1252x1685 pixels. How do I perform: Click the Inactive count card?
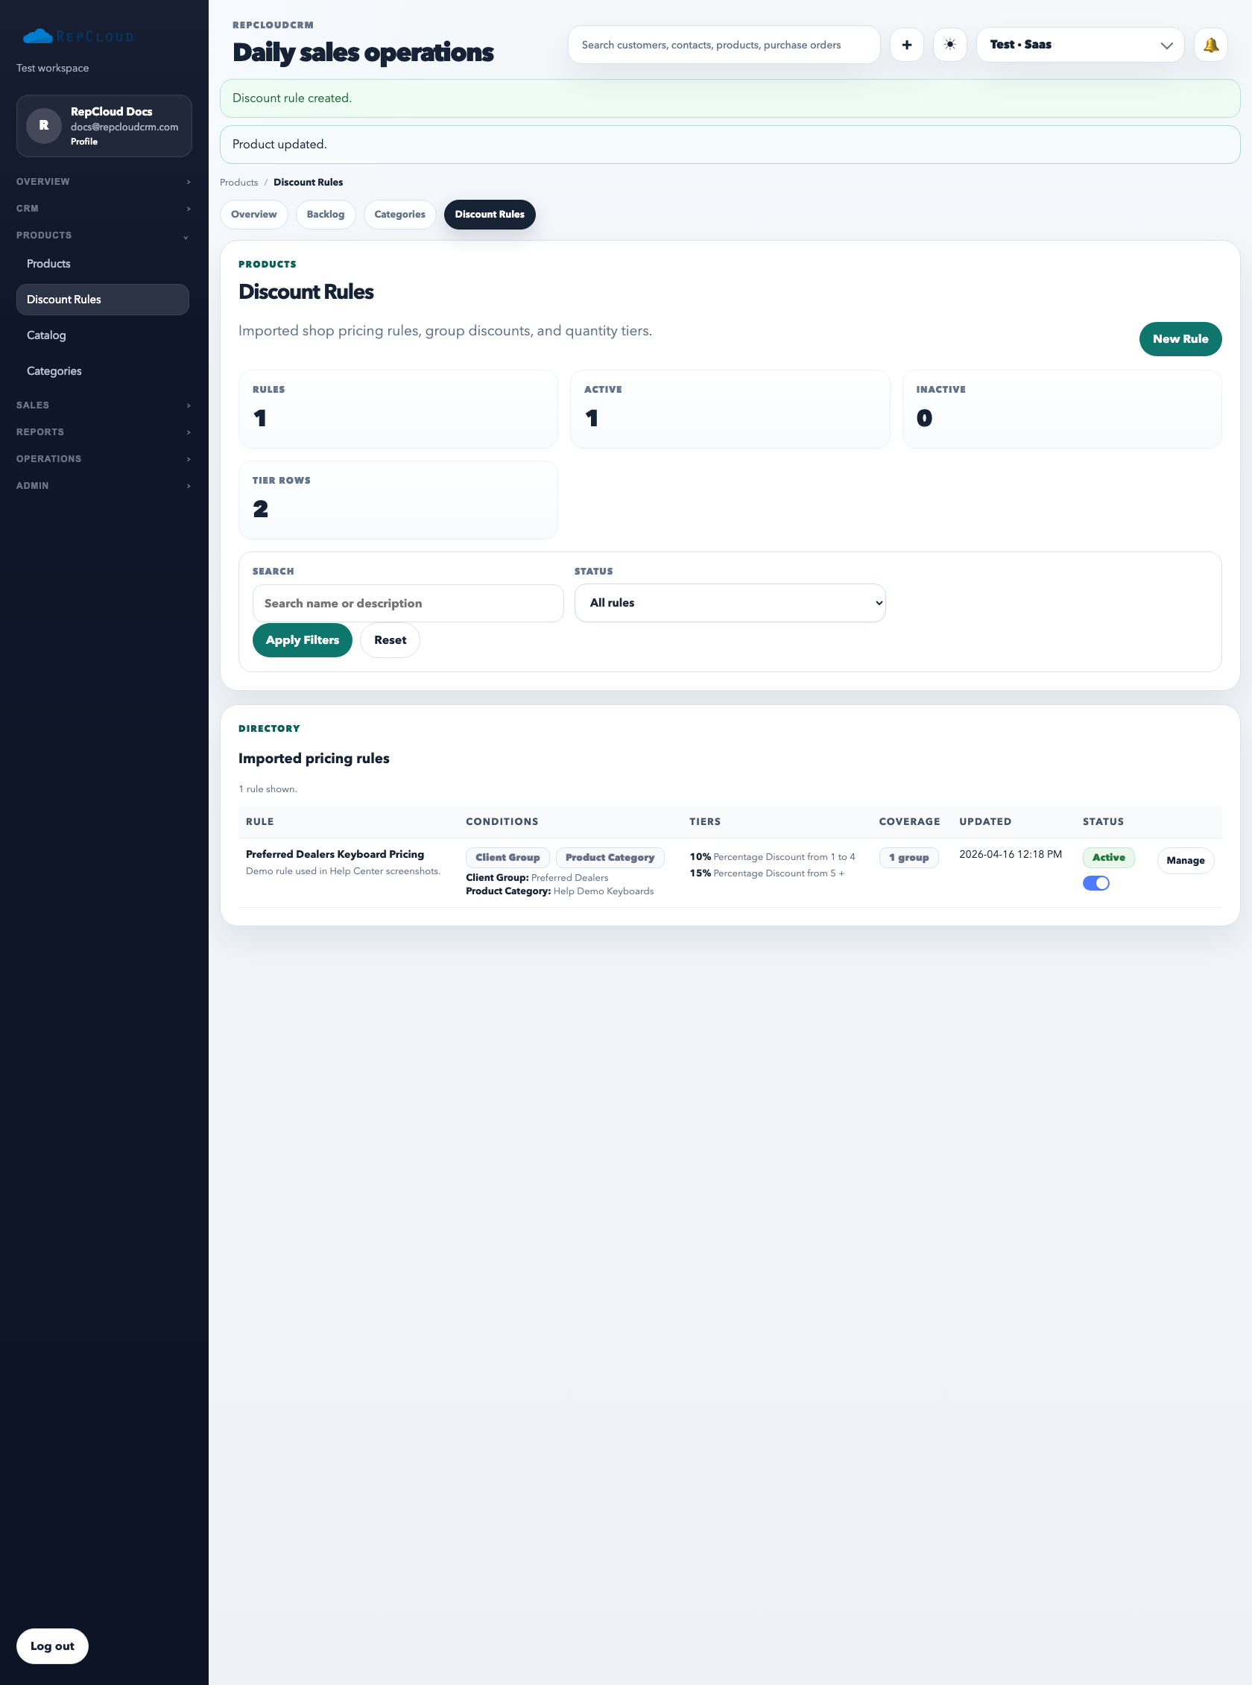[1062, 409]
